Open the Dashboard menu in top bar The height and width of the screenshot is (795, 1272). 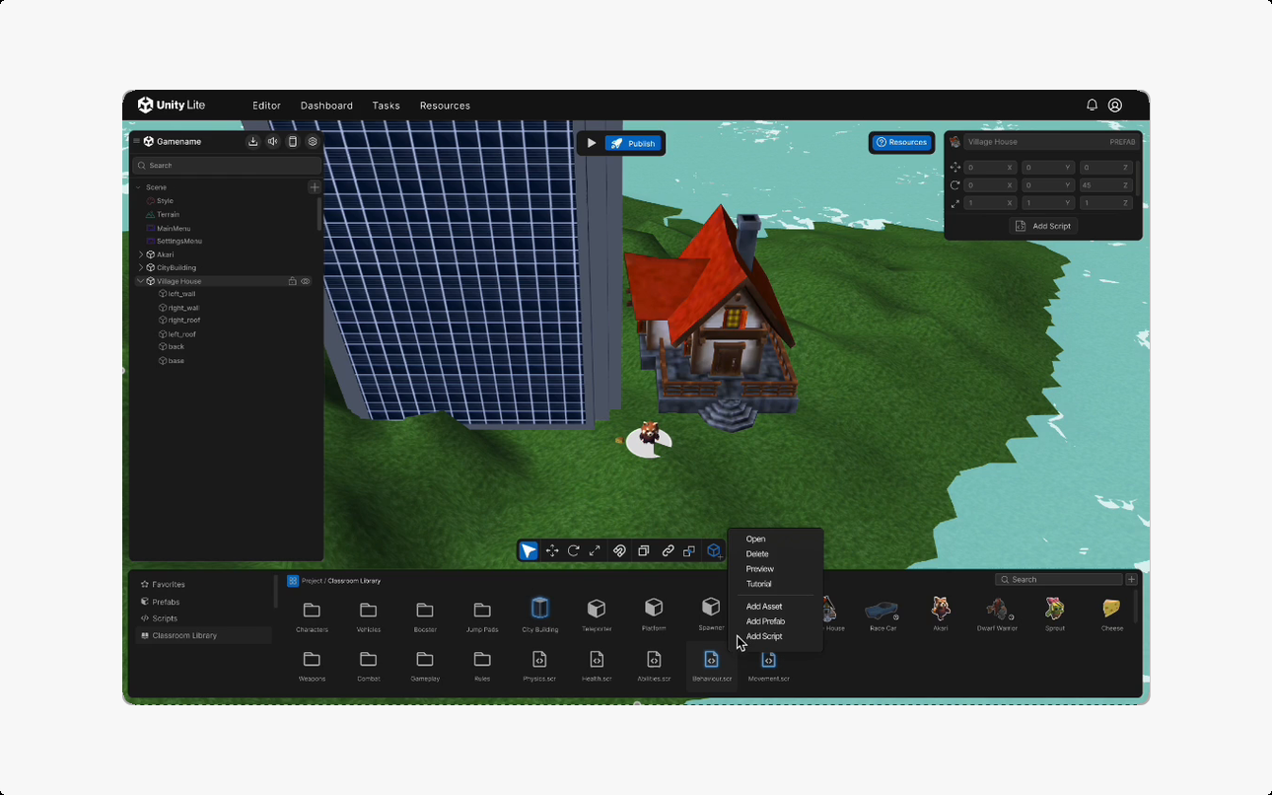click(x=326, y=106)
